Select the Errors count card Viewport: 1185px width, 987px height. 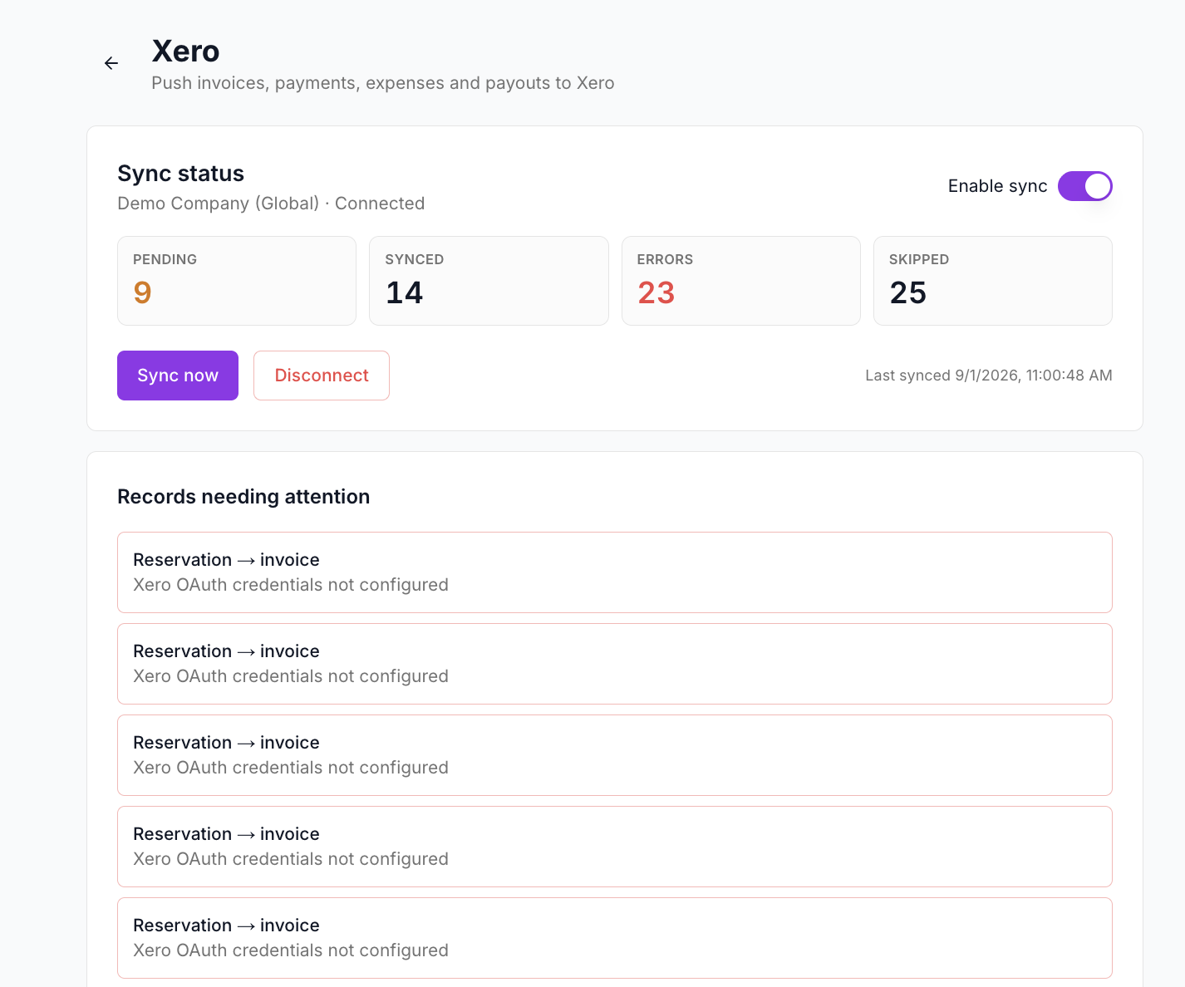pyautogui.click(x=741, y=281)
